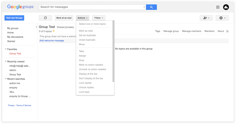Viewport: 236px width, 124px height.
Task: Open Terms of Service link
Action: (24, 105)
